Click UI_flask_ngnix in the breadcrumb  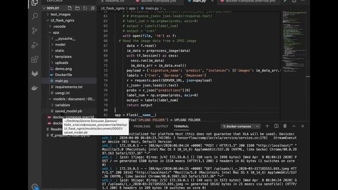pos(112,8)
